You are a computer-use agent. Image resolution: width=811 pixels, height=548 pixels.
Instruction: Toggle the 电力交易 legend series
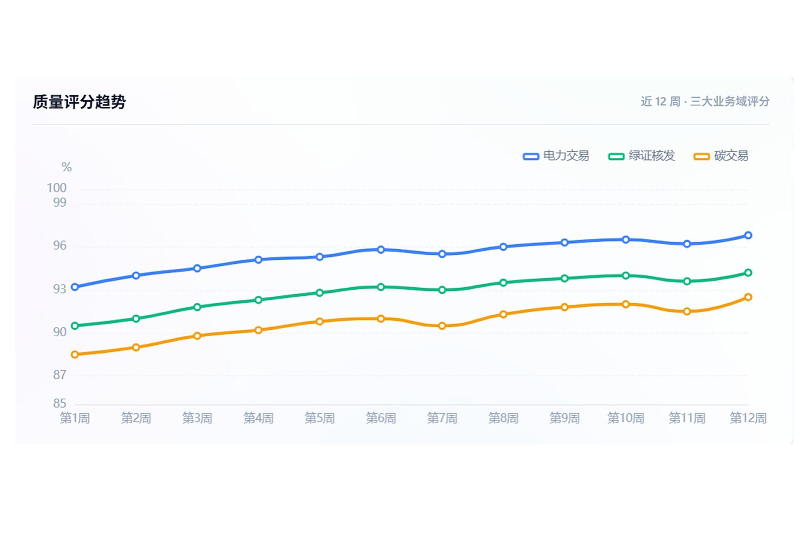[x=556, y=156]
